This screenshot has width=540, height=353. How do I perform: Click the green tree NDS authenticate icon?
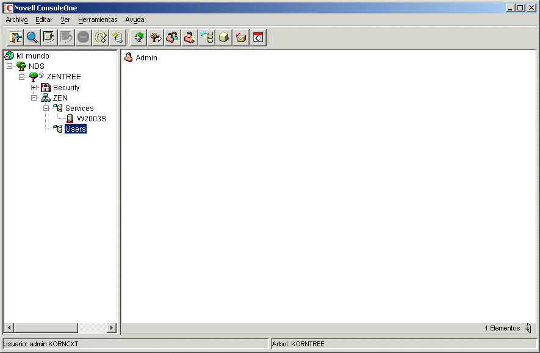[x=139, y=37]
